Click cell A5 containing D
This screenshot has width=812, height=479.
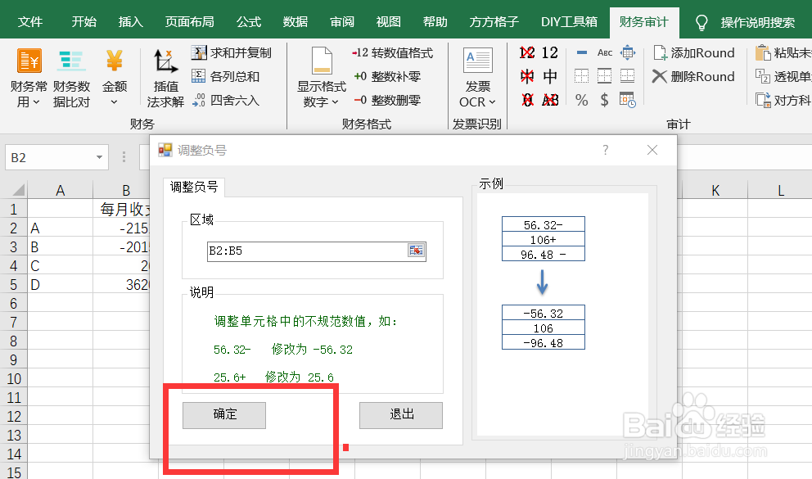tap(60, 285)
